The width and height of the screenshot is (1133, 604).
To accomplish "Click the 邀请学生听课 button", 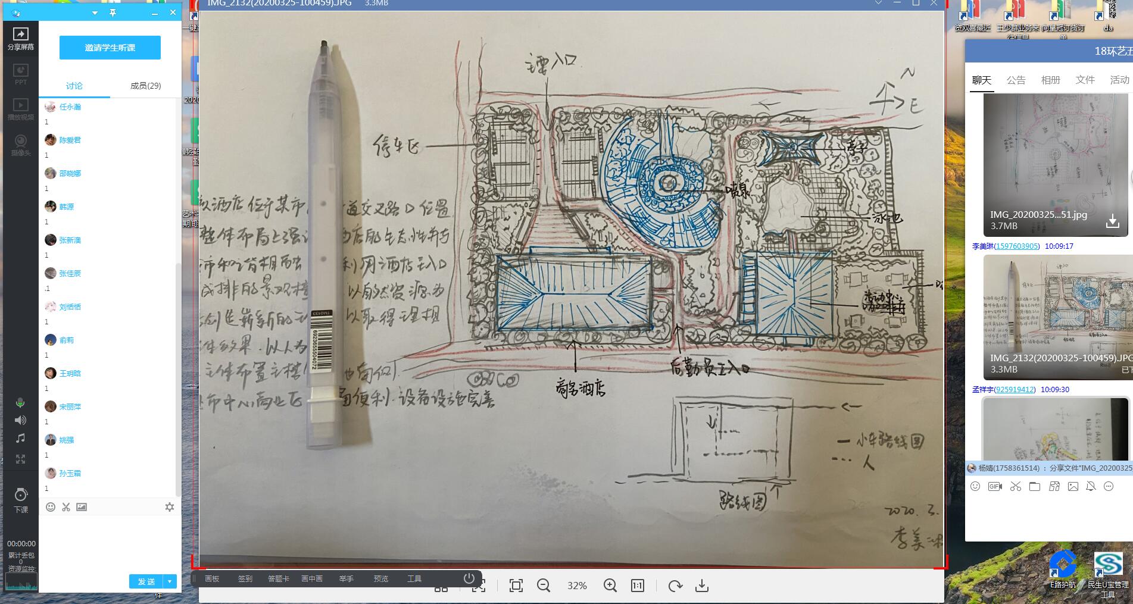I will tap(110, 48).
